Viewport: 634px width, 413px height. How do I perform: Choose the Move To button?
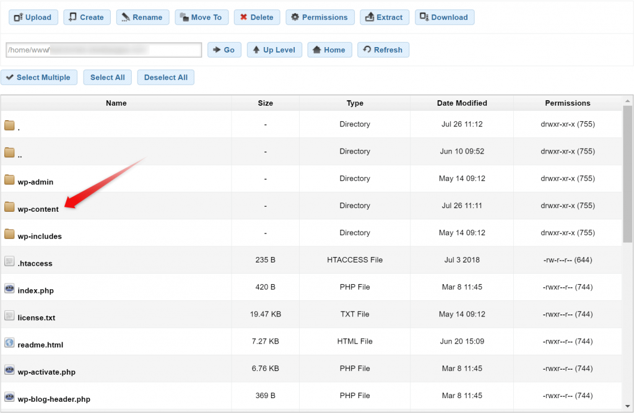201,17
